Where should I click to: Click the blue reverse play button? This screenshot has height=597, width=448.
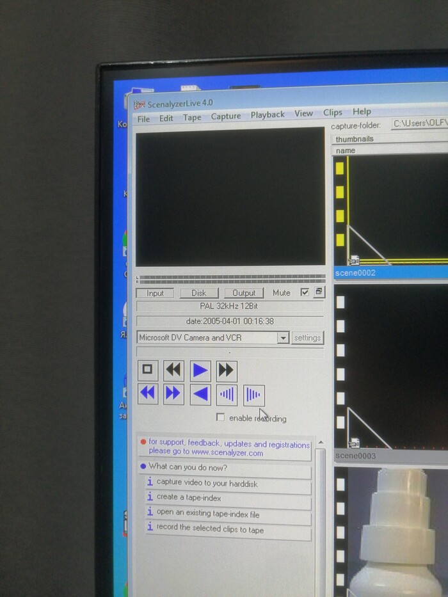(200, 394)
